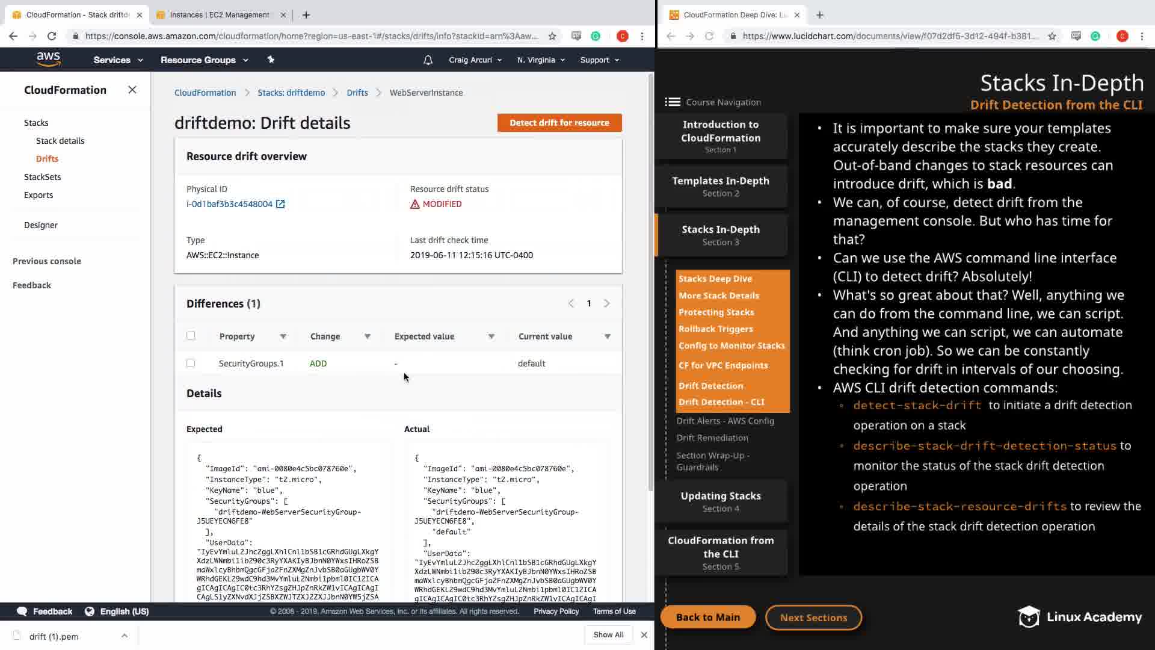This screenshot has width=1155, height=650.
Task: Open external link icon beside Physical ID
Action: coord(280,204)
